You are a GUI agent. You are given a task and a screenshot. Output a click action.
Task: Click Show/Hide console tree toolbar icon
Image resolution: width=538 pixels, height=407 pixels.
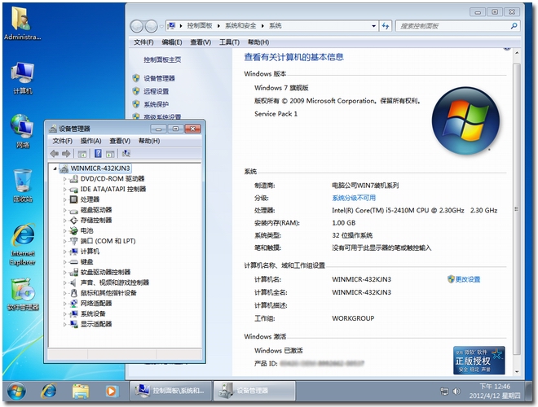[x=82, y=154]
